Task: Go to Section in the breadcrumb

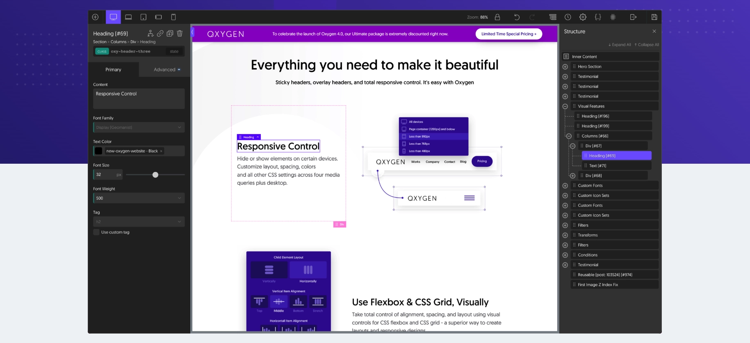Action: (100, 42)
